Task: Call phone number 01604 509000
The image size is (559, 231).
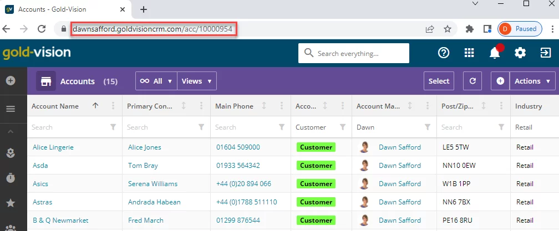Action: point(238,147)
